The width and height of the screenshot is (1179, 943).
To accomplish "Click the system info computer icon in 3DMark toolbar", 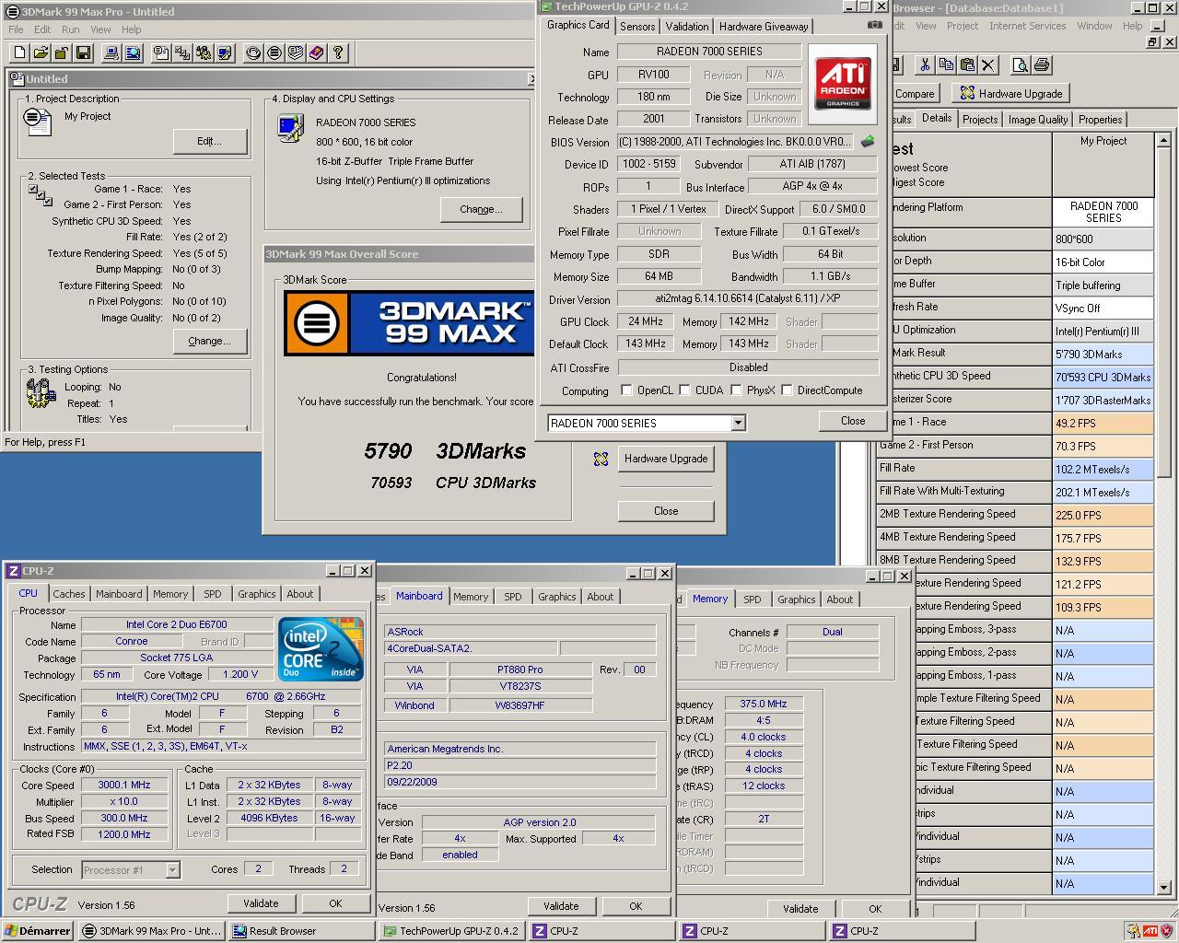I will (111, 53).
